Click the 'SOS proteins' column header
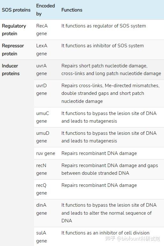Screen dimensions: 164x246 tap(16, 10)
